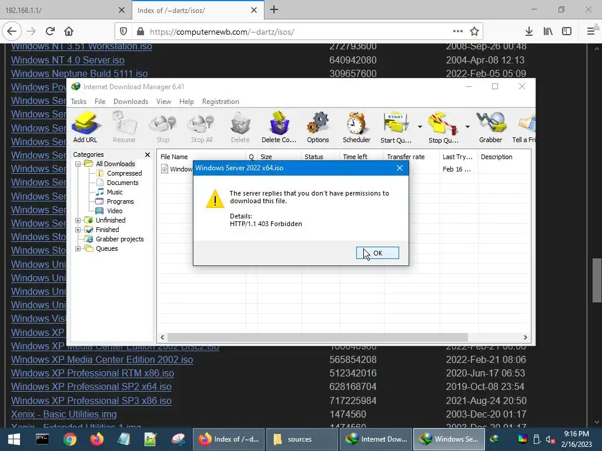Open IDM Options gear icon
Image resolution: width=602 pixels, height=451 pixels.
pos(318,127)
